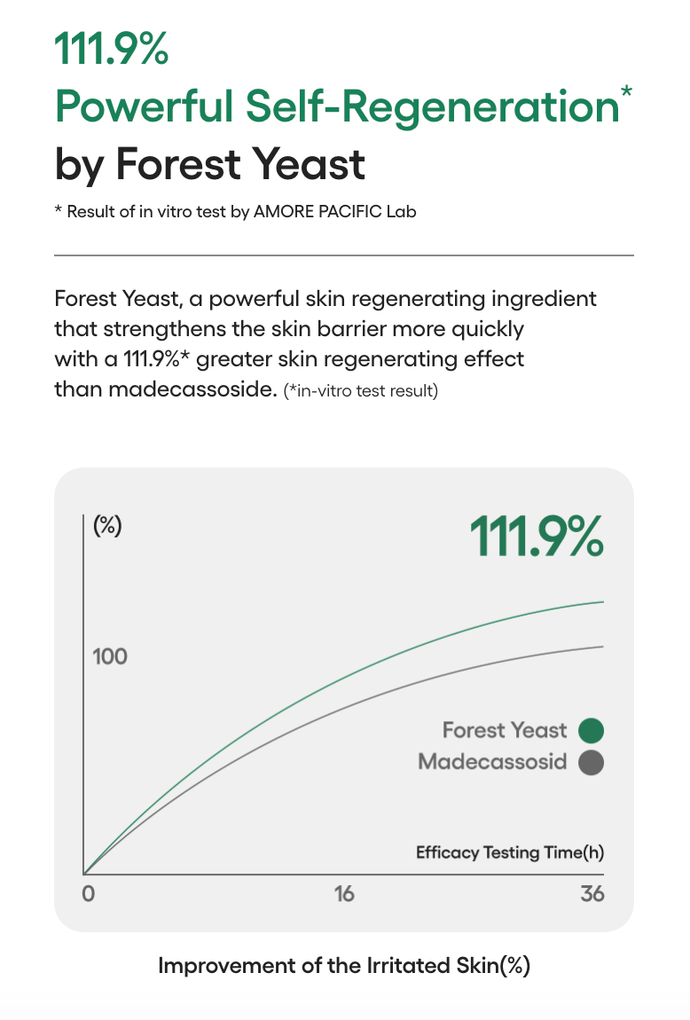This screenshot has height=1020, width=690.
Task: Click the "Powerful Self-Regeneration" green heading
Action: click(x=336, y=107)
